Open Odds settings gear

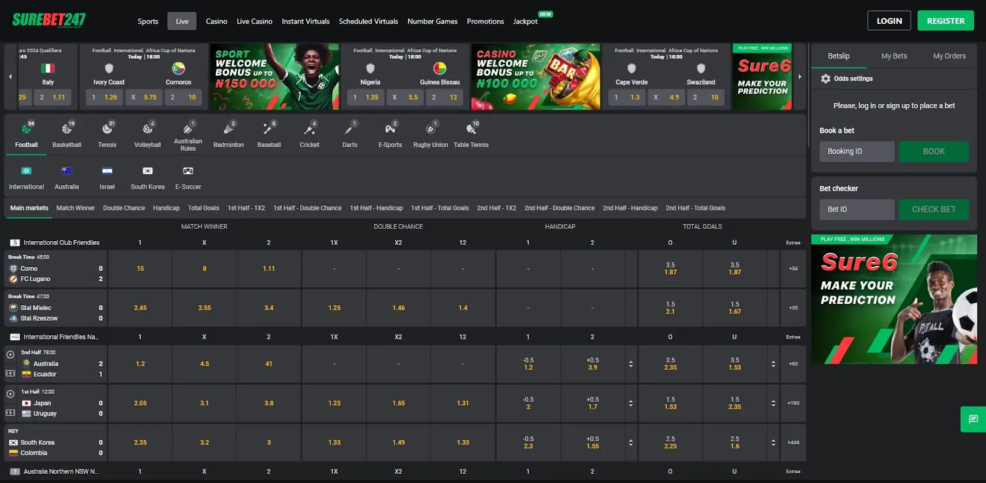[x=826, y=79]
